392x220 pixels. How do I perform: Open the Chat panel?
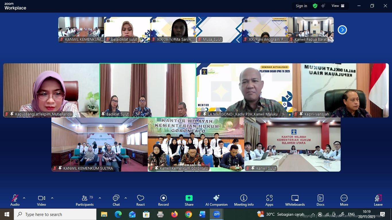(116, 200)
